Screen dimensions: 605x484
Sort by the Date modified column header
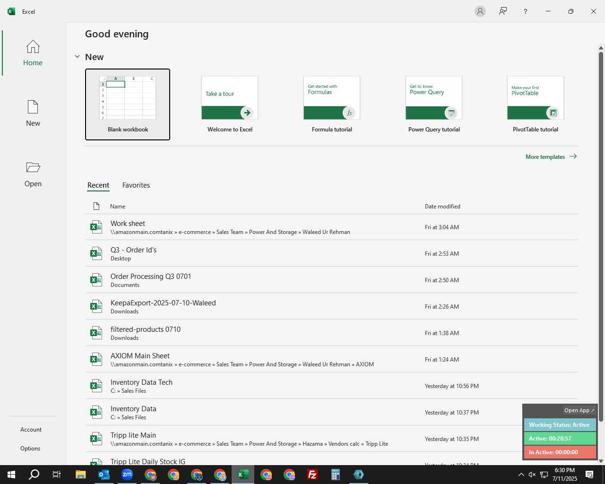coord(442,207)
